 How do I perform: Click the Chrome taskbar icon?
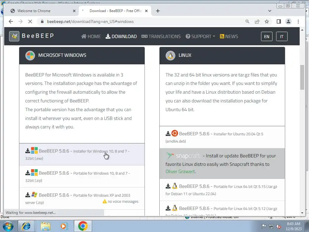click(x=83, y=226)
